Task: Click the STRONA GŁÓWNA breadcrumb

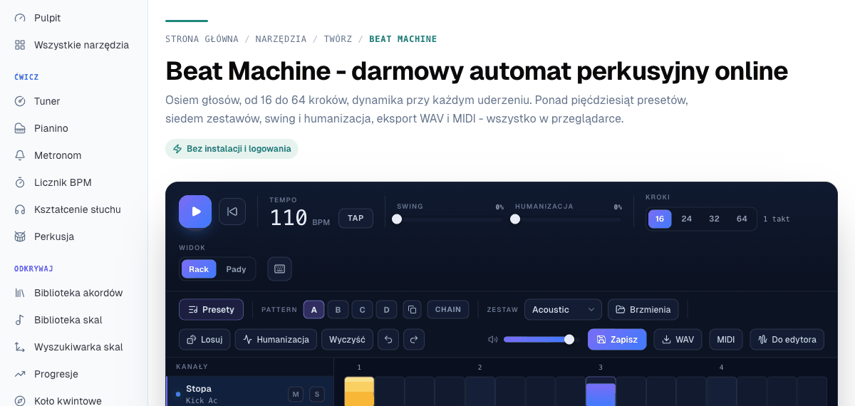Action: tap(202, 39)
